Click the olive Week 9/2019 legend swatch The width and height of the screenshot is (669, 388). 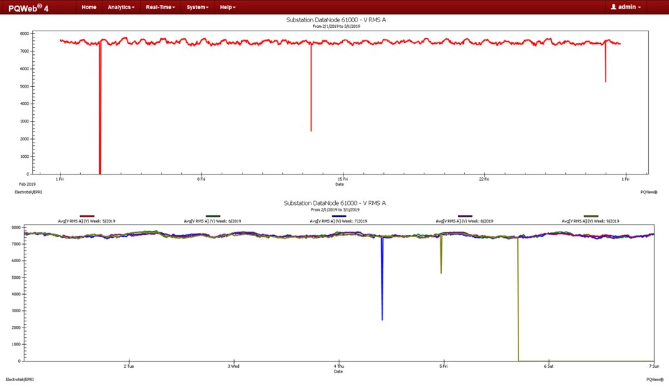point(590,216)
